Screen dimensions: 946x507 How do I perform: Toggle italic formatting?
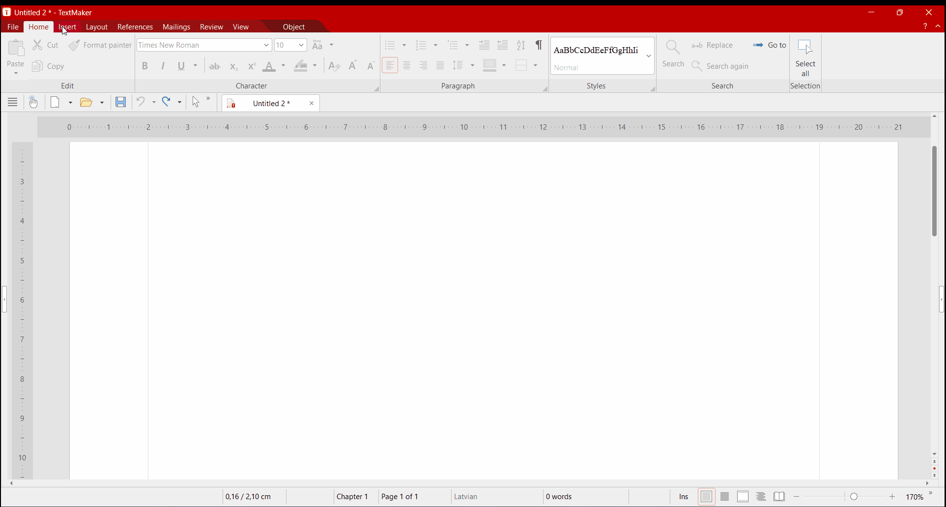pos(163,66)
